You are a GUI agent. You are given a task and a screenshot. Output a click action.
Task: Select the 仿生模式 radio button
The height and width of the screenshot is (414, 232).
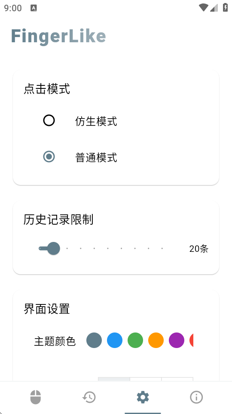[49, 120]
